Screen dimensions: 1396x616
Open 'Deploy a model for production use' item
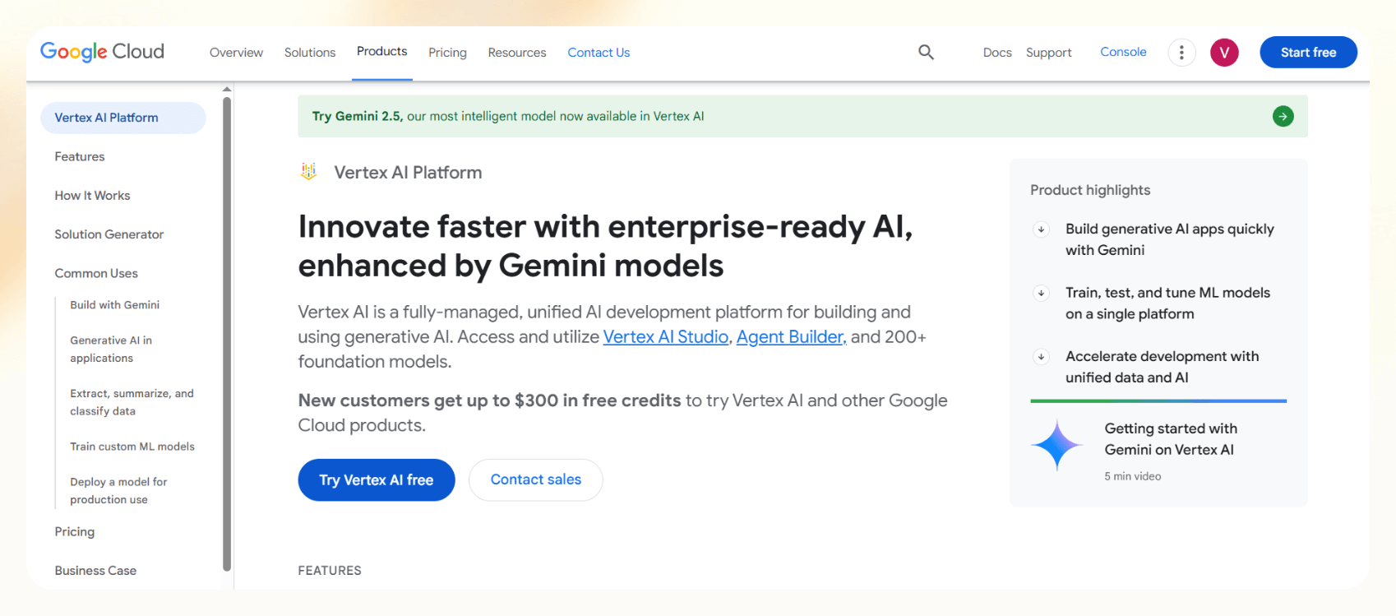(x=118, y=490)
